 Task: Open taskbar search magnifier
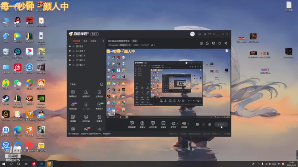pyautogui.click(x=11, y=164)
